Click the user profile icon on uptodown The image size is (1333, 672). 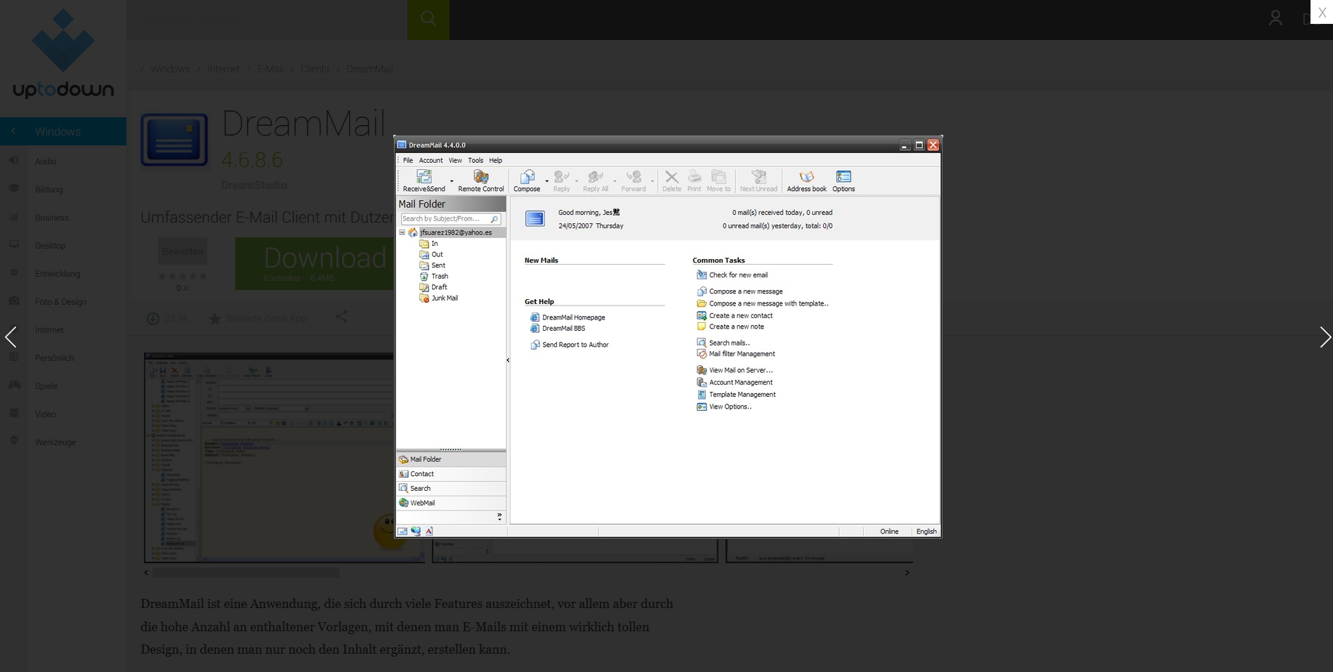pos(1275,18)
